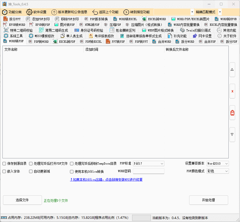The height and width of the screenshot is (222, 240).
Task: Move selected file down with triangle button
Action: pos(232,134)
